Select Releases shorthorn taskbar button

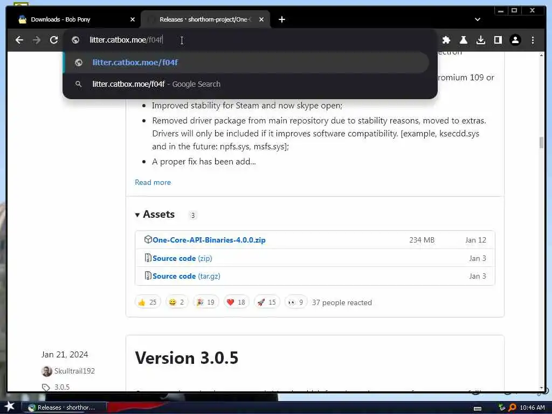coord(64,408)
